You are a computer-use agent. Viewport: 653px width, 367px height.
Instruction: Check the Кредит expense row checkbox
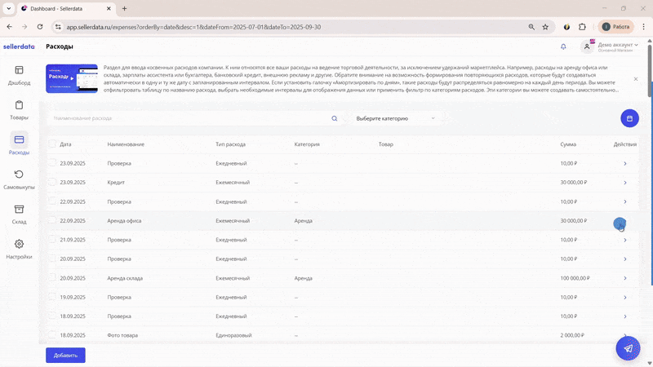click(x=53, y=183)
